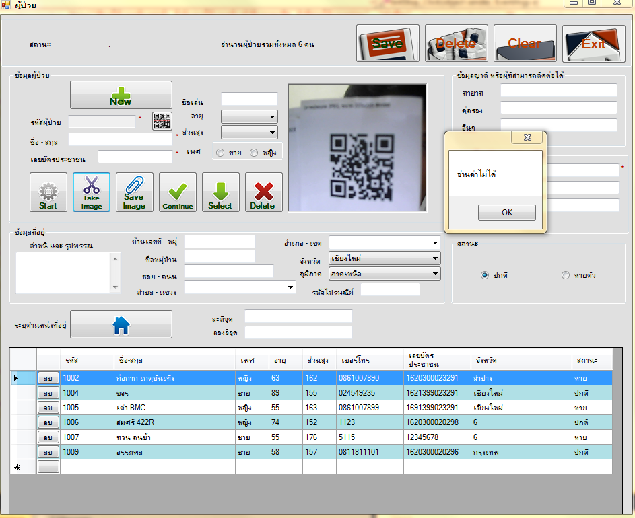Click the รหัส column header
This screenshot has width=635, height=518.
pyautogui.click(x=87, y=360)
